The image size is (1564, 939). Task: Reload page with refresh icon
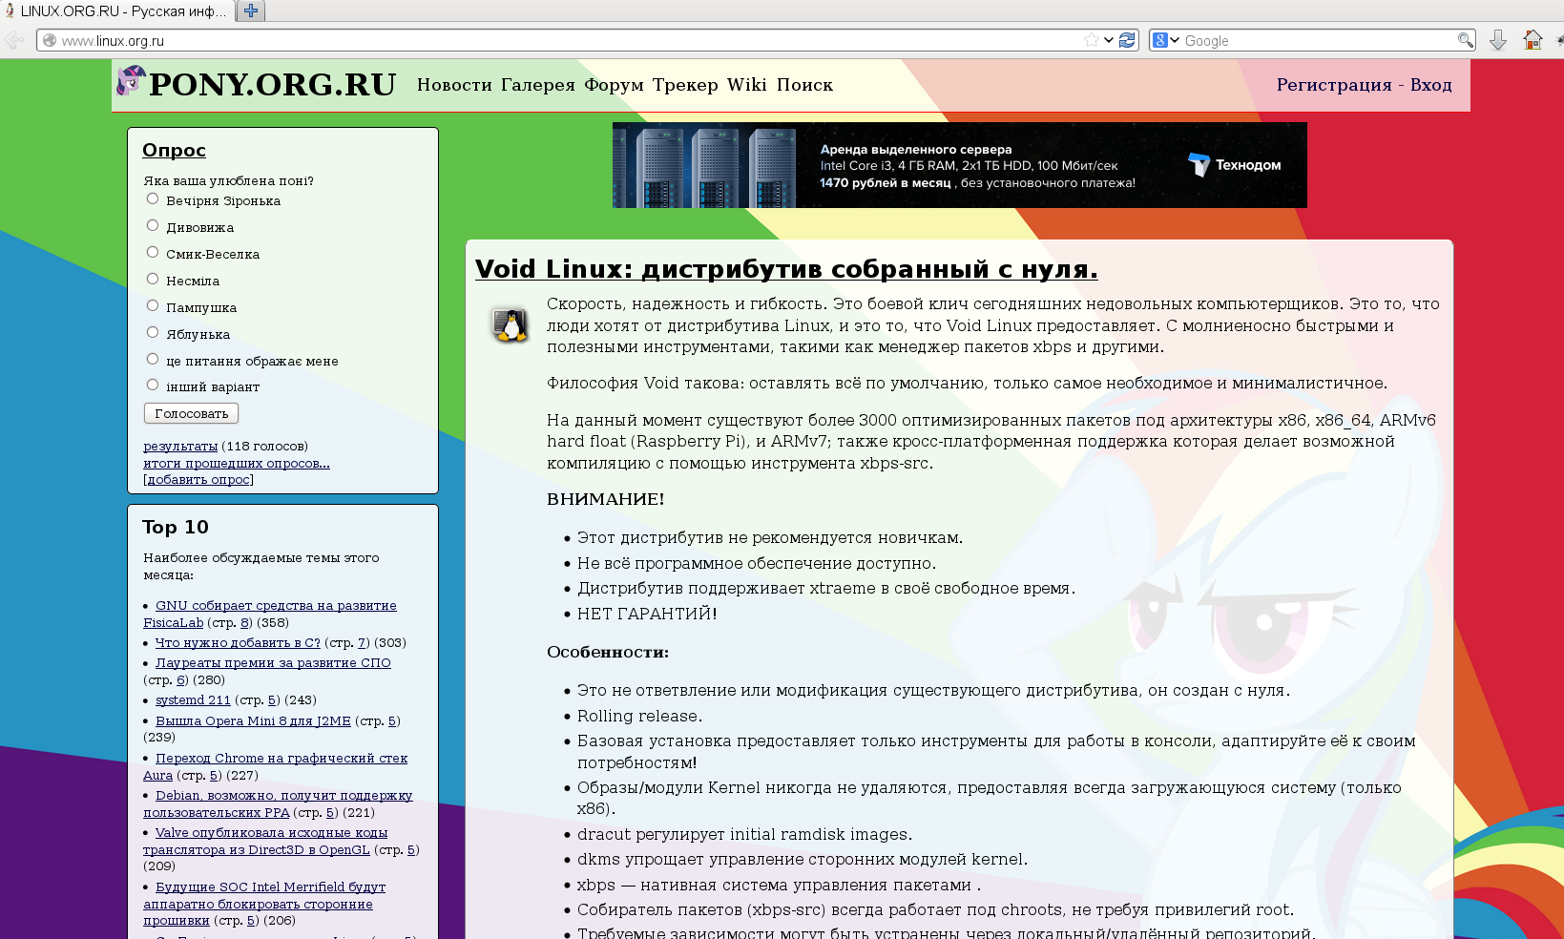[x=1127, y=40]
